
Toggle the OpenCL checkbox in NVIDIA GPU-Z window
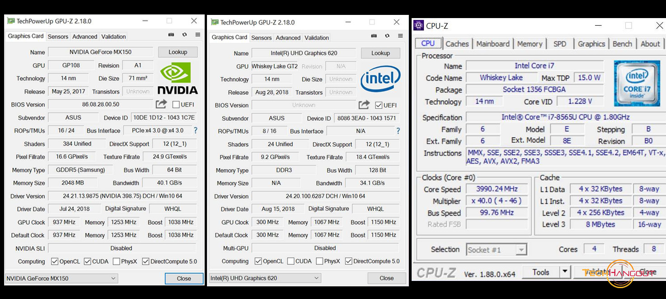pyautogui.click(x=55, y=261)
